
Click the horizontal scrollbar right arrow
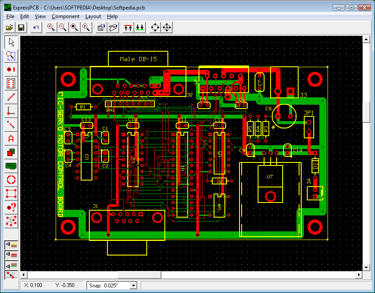coord(358,274)
